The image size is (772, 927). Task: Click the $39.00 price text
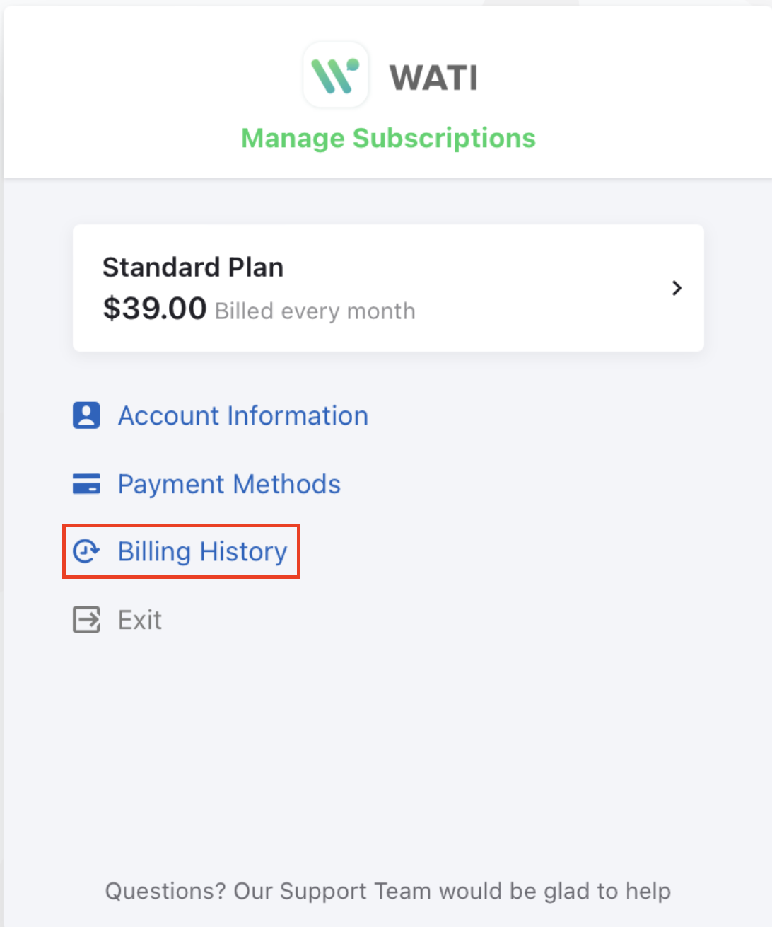click(x=155, y=309)
